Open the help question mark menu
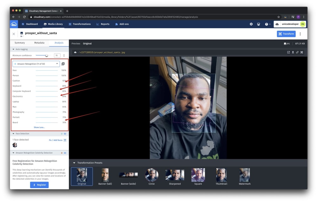Image resolution: width=317 pixels, height=202 pixels. pos(268,24)
